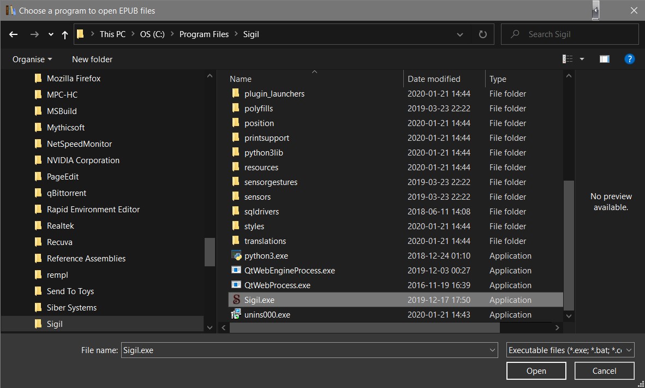Open the address bar history dropdown
This screenshot has height=388, width=645.
click(460, 34)
